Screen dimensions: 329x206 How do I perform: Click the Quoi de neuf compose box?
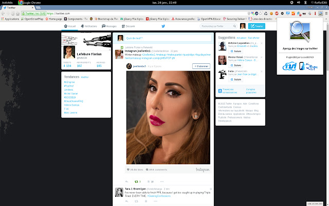tap(169, 38)
